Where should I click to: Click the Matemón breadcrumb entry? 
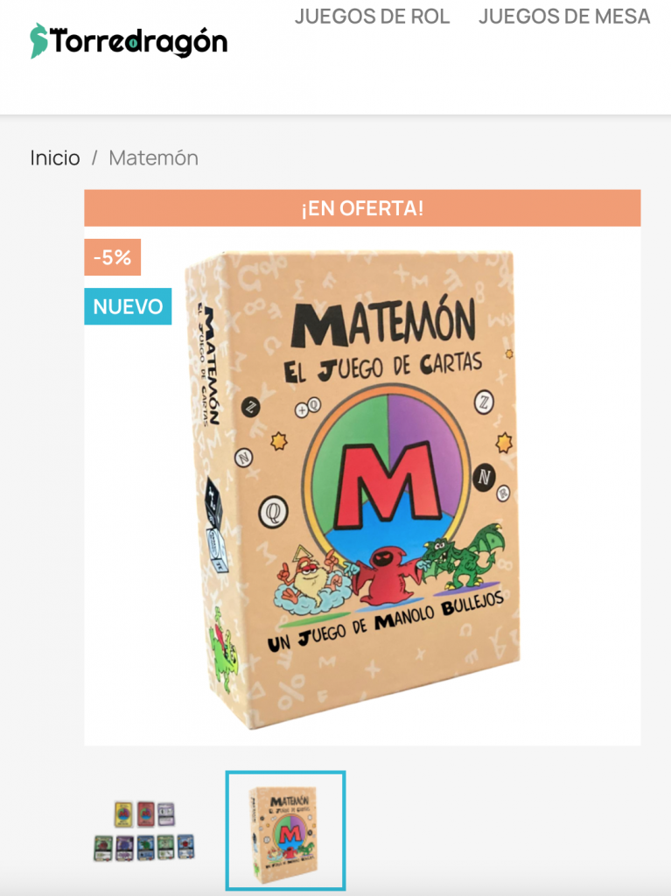pos(153,157)
